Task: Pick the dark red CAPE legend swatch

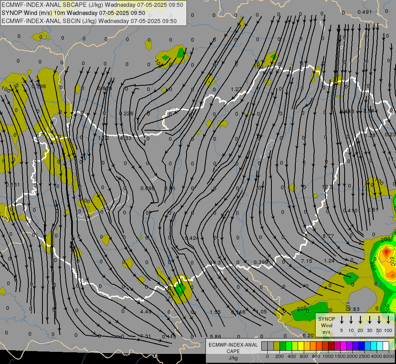Action: point(331,346)
